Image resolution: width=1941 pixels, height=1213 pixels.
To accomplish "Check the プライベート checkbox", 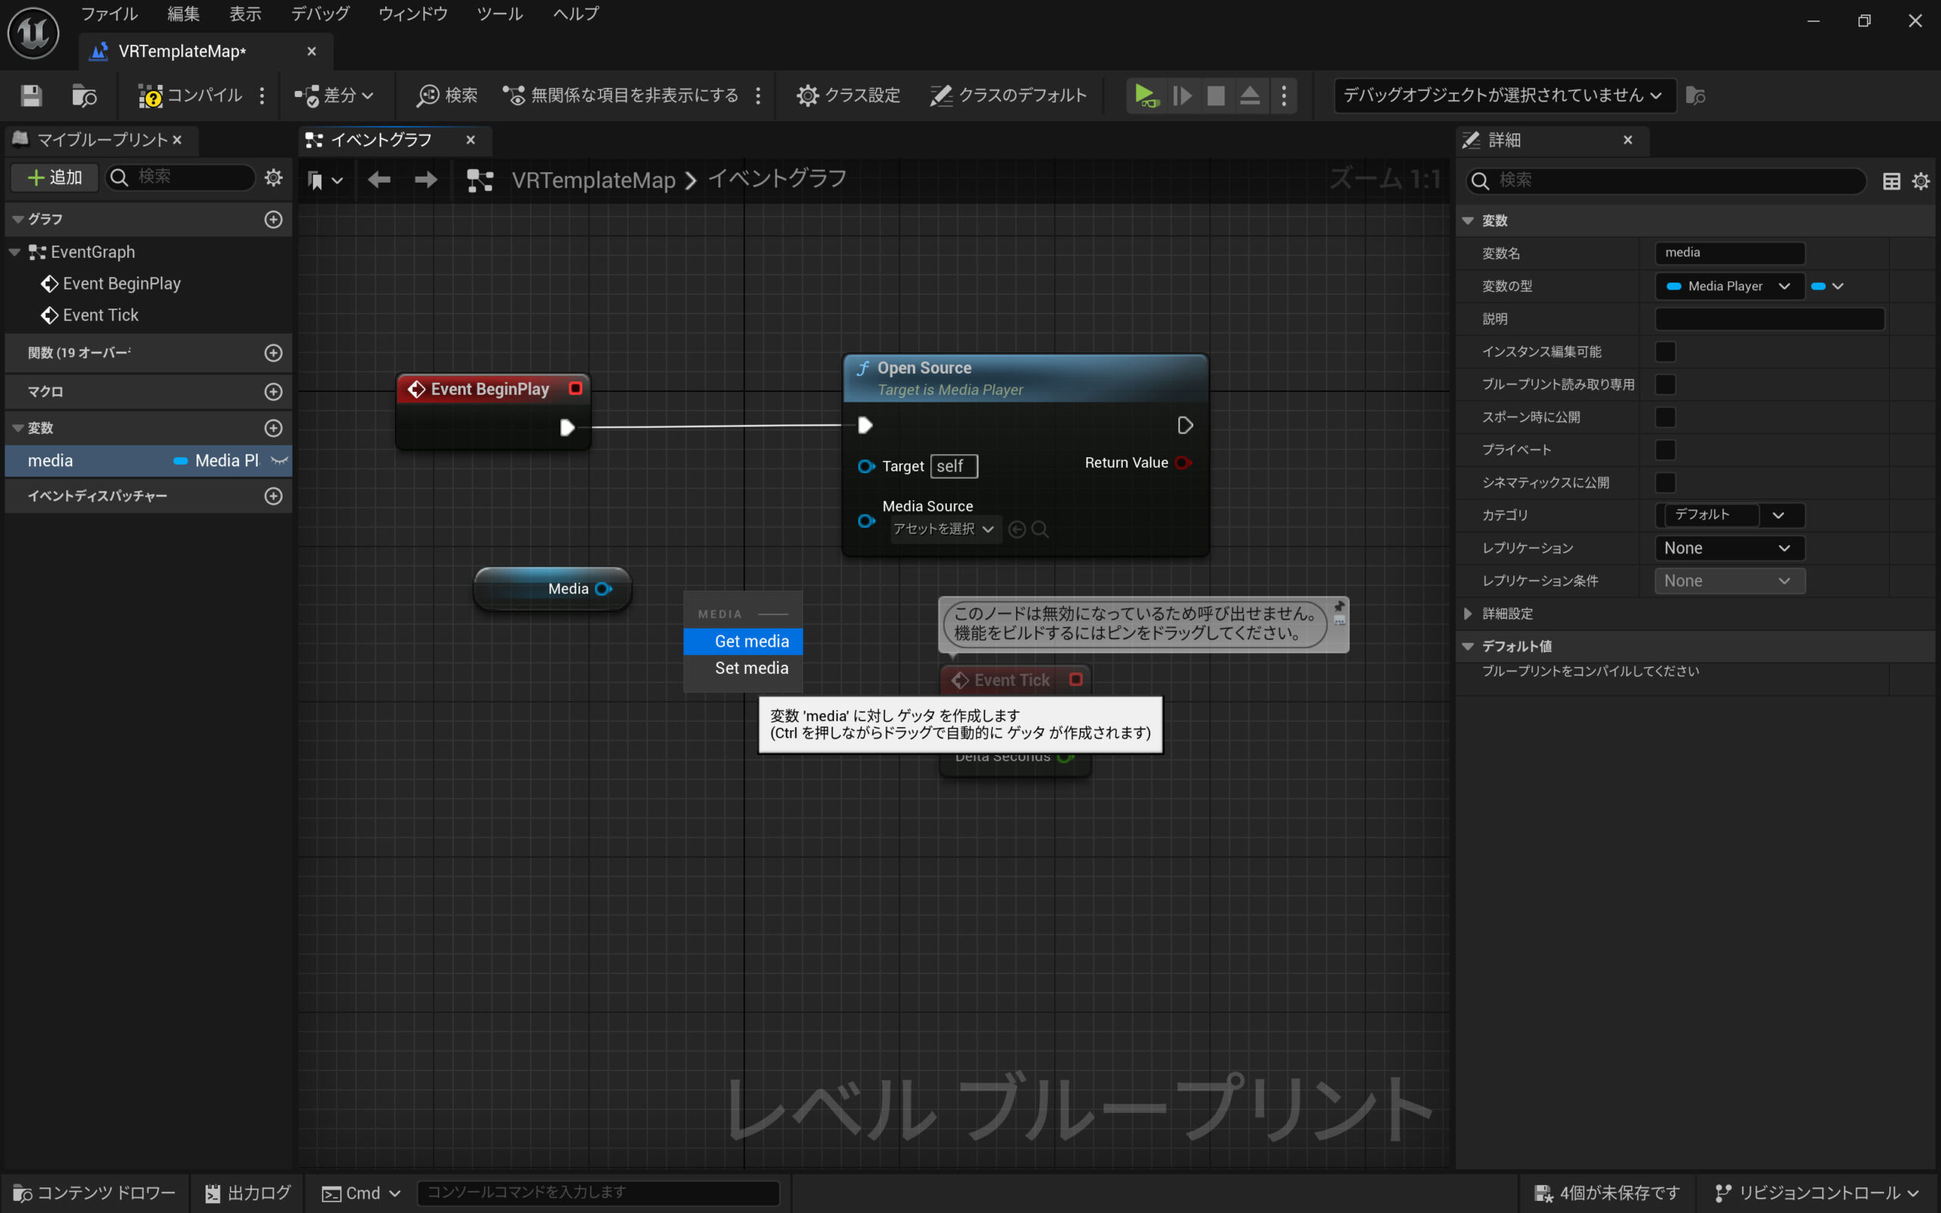I will coord(1665,450).
